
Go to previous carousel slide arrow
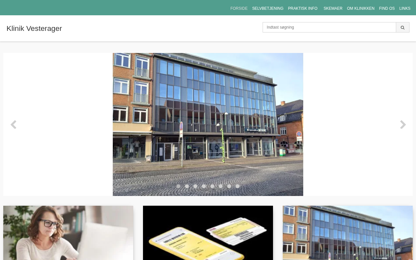[13, 124]
